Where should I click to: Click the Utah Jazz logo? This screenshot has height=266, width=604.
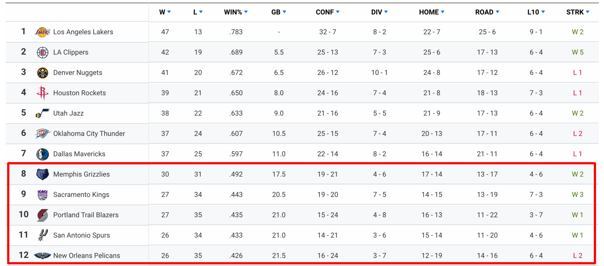(43, 113)
